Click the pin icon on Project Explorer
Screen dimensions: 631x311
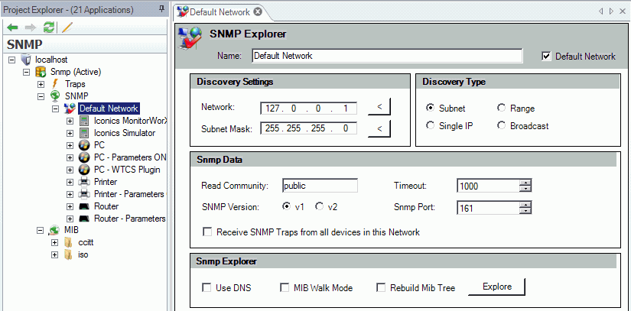click(161, 8)
